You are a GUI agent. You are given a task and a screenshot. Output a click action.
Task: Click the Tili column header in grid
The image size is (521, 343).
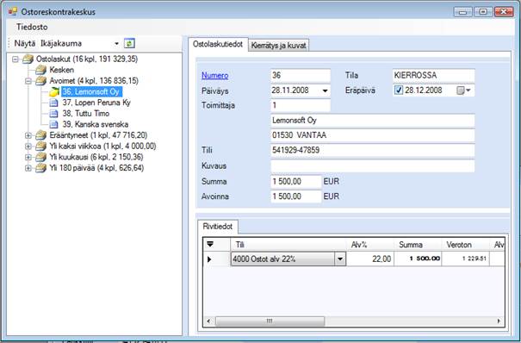(x=288, y=245)
